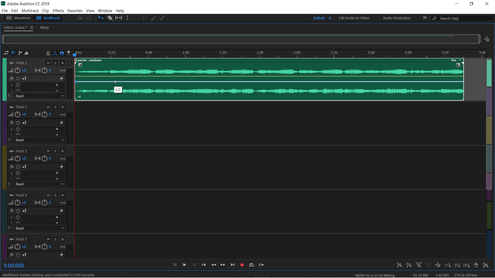Click the Marquee Selection tool

tap(137, 18)
